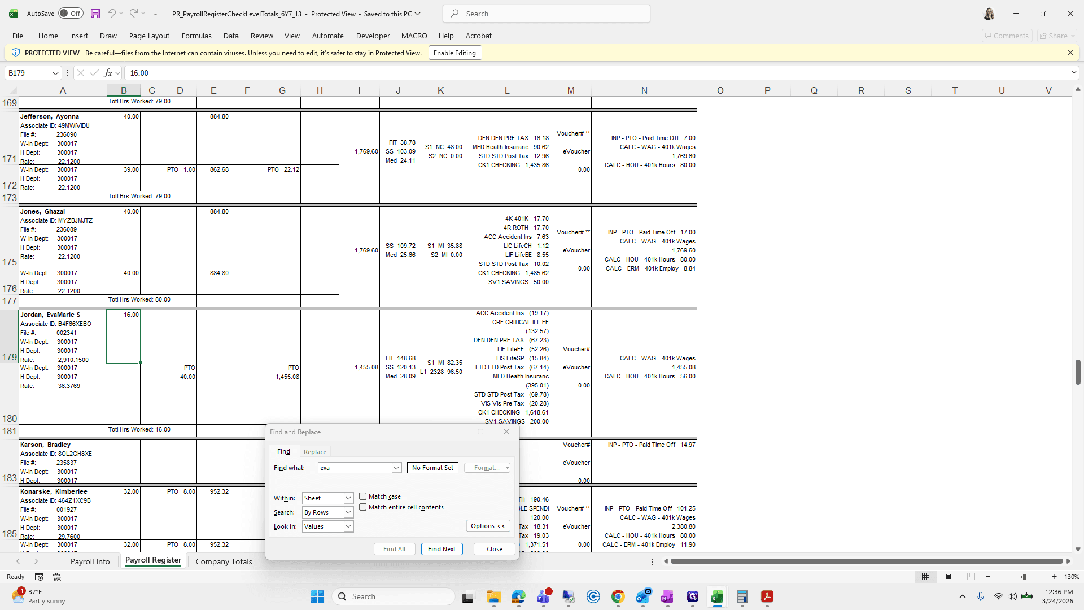The width and height of the screenshot is (1084, 610).
Task: Enable Match case checkbox
Action: point(363,496)
